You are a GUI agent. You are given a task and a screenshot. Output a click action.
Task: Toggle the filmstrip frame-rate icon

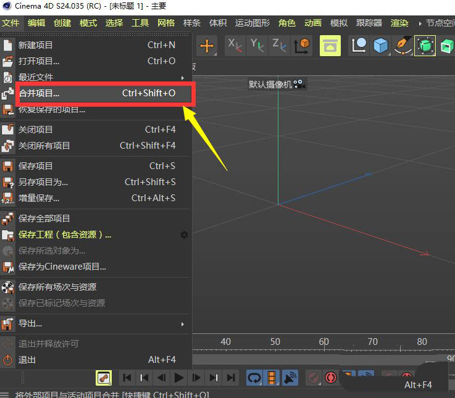click(x=272, y=378)
